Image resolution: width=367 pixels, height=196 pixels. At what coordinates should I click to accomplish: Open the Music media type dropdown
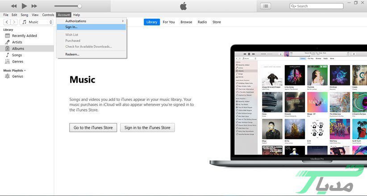(x=37, y=22)
